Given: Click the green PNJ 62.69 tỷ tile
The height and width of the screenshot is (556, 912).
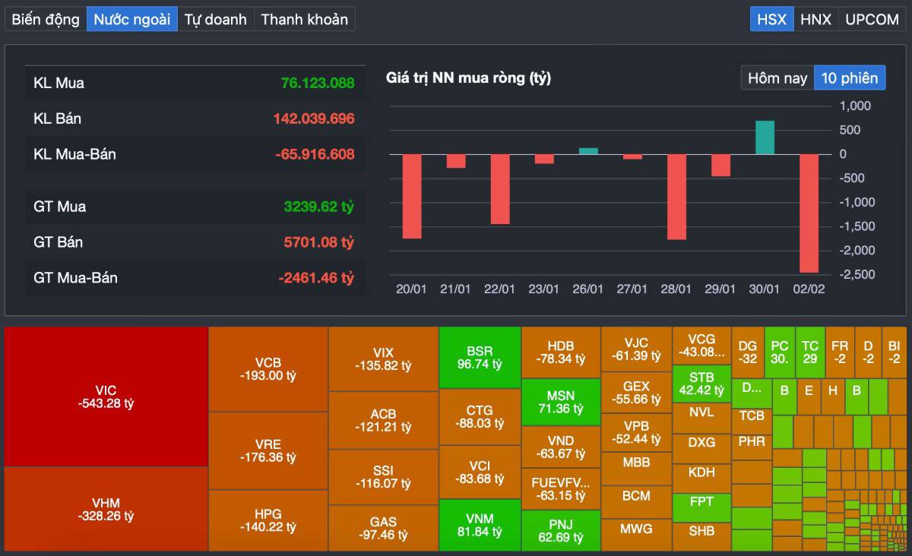Looking at the screenshot, I should 561,530.
